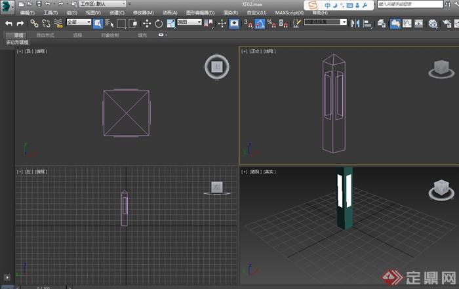Click the ViewCube face in the top viewport
Screen dimensions: 459x289
tap(217, 67)
